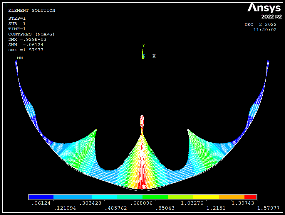Click the teal-green legend color band
This screenshot has width=285, height=215.
tap(130, 197)
